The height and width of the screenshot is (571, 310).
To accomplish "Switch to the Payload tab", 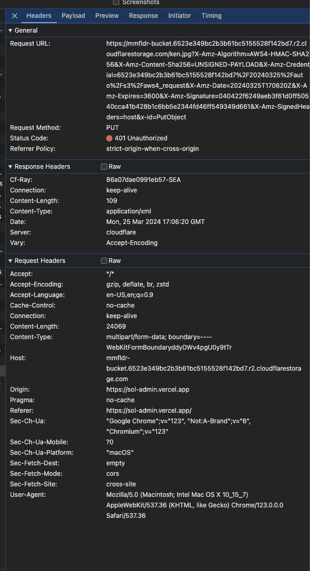I will (73, 16).
